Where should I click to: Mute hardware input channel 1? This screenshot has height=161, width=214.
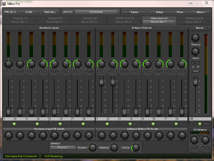(11, 72)
